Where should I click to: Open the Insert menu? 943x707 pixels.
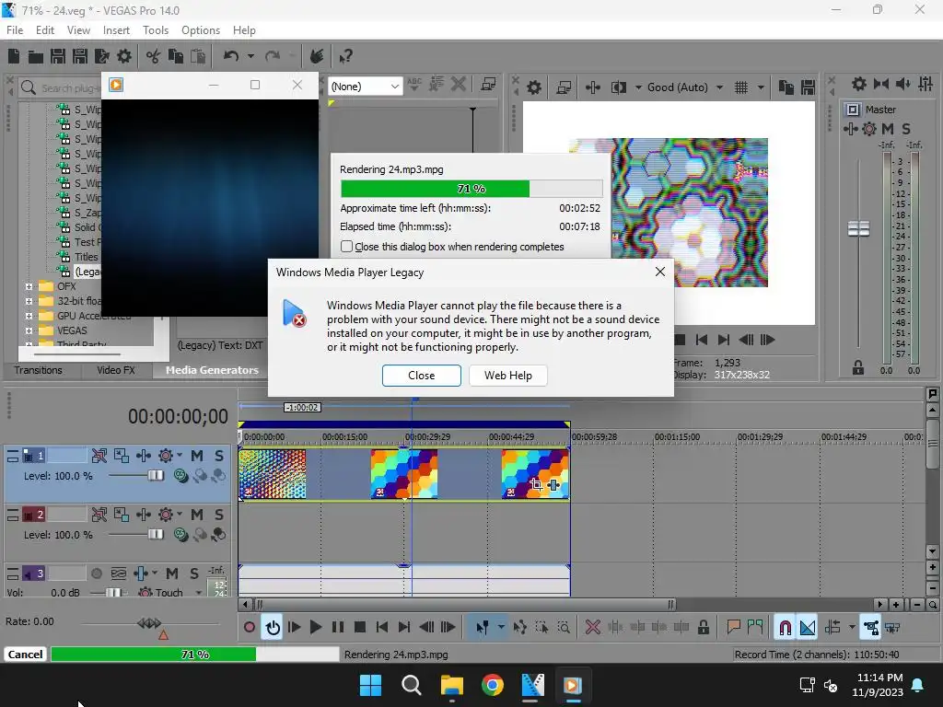pyautogui.click(x=116, y=30)
